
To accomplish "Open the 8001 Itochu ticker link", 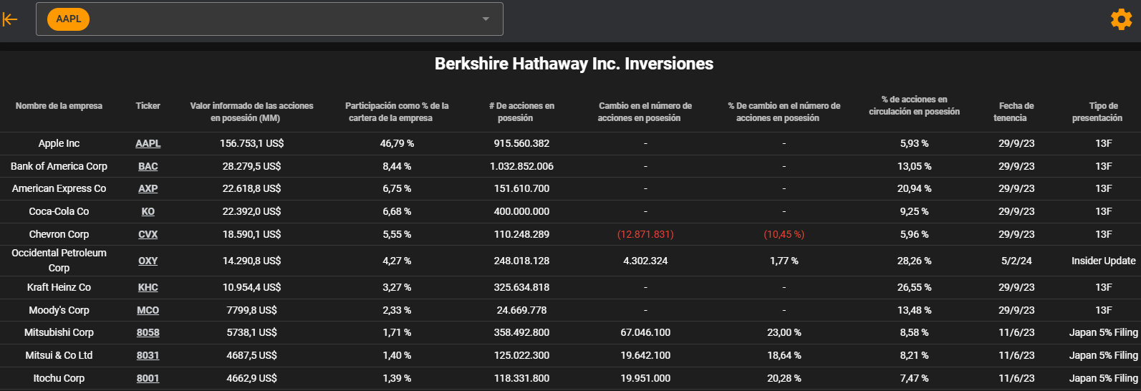I will tap(148, 378).
